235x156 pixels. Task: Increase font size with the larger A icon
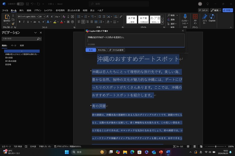click(48, 17)
